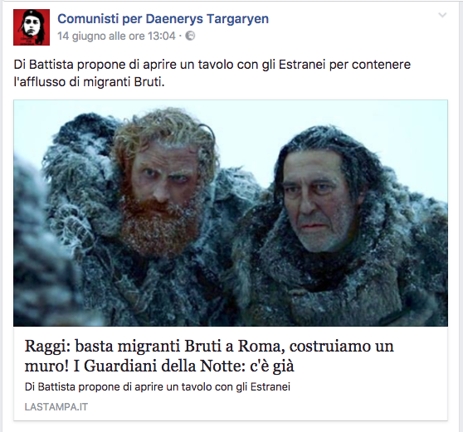Viewport: 463px width, 432px height.
Task: Click article description about Di Battista
Action: pos(158,387)
